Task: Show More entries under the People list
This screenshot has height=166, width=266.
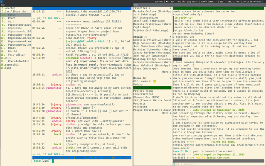Action: tap(167, 72)
